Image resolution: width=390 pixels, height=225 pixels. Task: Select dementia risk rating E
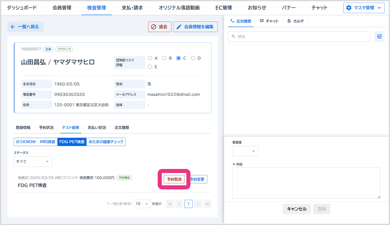[150, 67]
